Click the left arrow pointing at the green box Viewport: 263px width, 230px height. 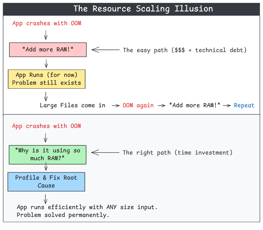(x=105, y=153)
